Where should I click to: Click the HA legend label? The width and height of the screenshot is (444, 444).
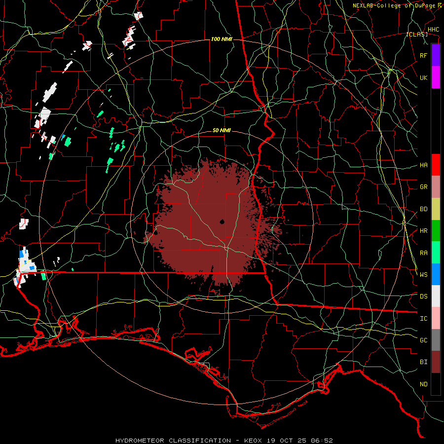click(423, 165)
